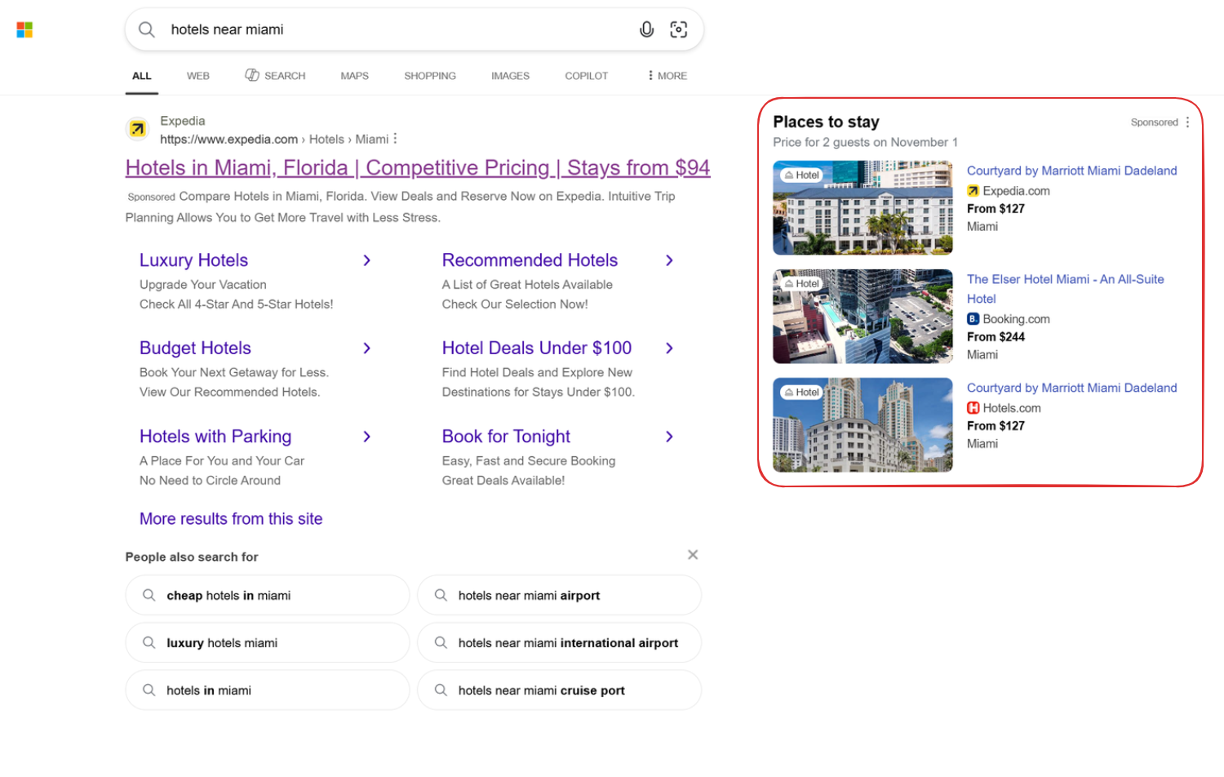1224x777 pixels.
Task: Click Sponsored label in Places to stay
Action: (1154, 122)
